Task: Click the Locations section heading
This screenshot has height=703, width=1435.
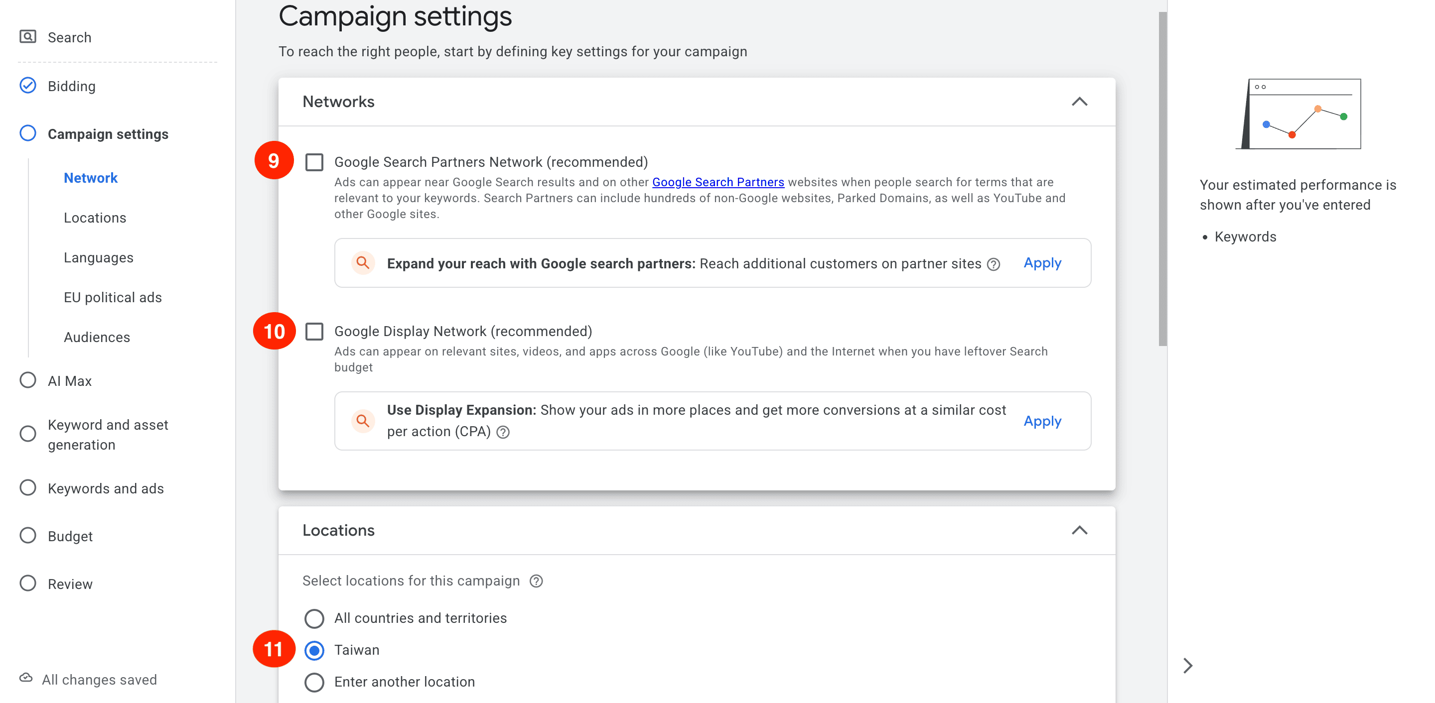Action: (x=338, y=530)
